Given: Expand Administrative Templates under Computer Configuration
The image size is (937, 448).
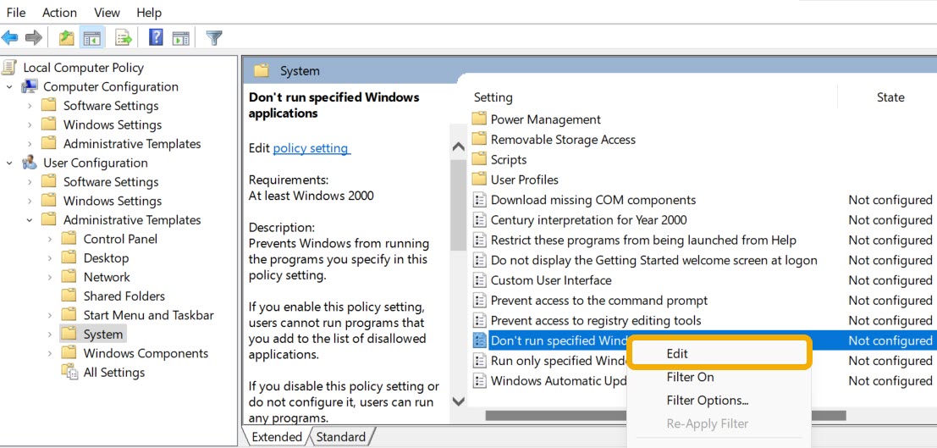Looking at the screenshot, I should coord(30,144).
